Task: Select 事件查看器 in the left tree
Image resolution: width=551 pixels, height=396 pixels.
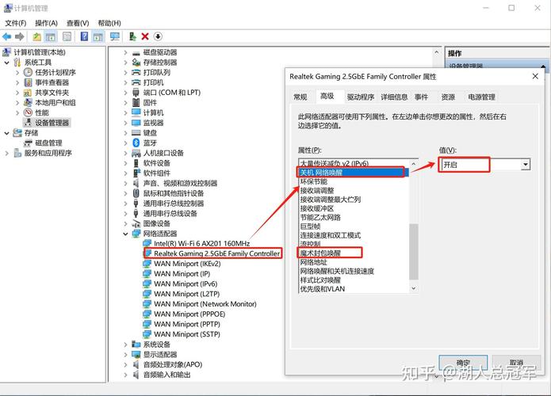Action: 52,82
